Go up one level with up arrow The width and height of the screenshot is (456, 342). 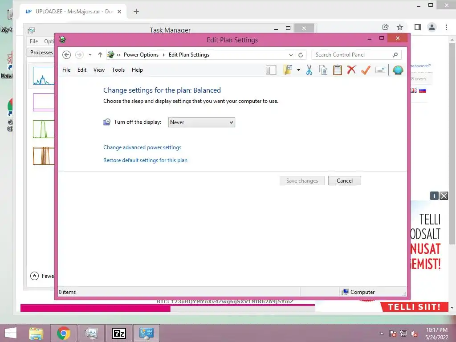coord(100,55)
